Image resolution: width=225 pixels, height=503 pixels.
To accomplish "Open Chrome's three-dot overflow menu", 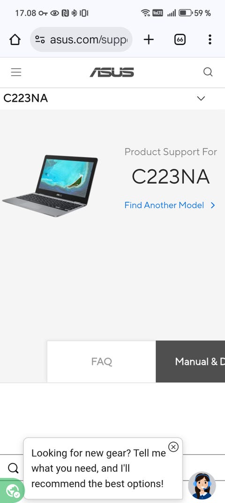I will 210,39.
